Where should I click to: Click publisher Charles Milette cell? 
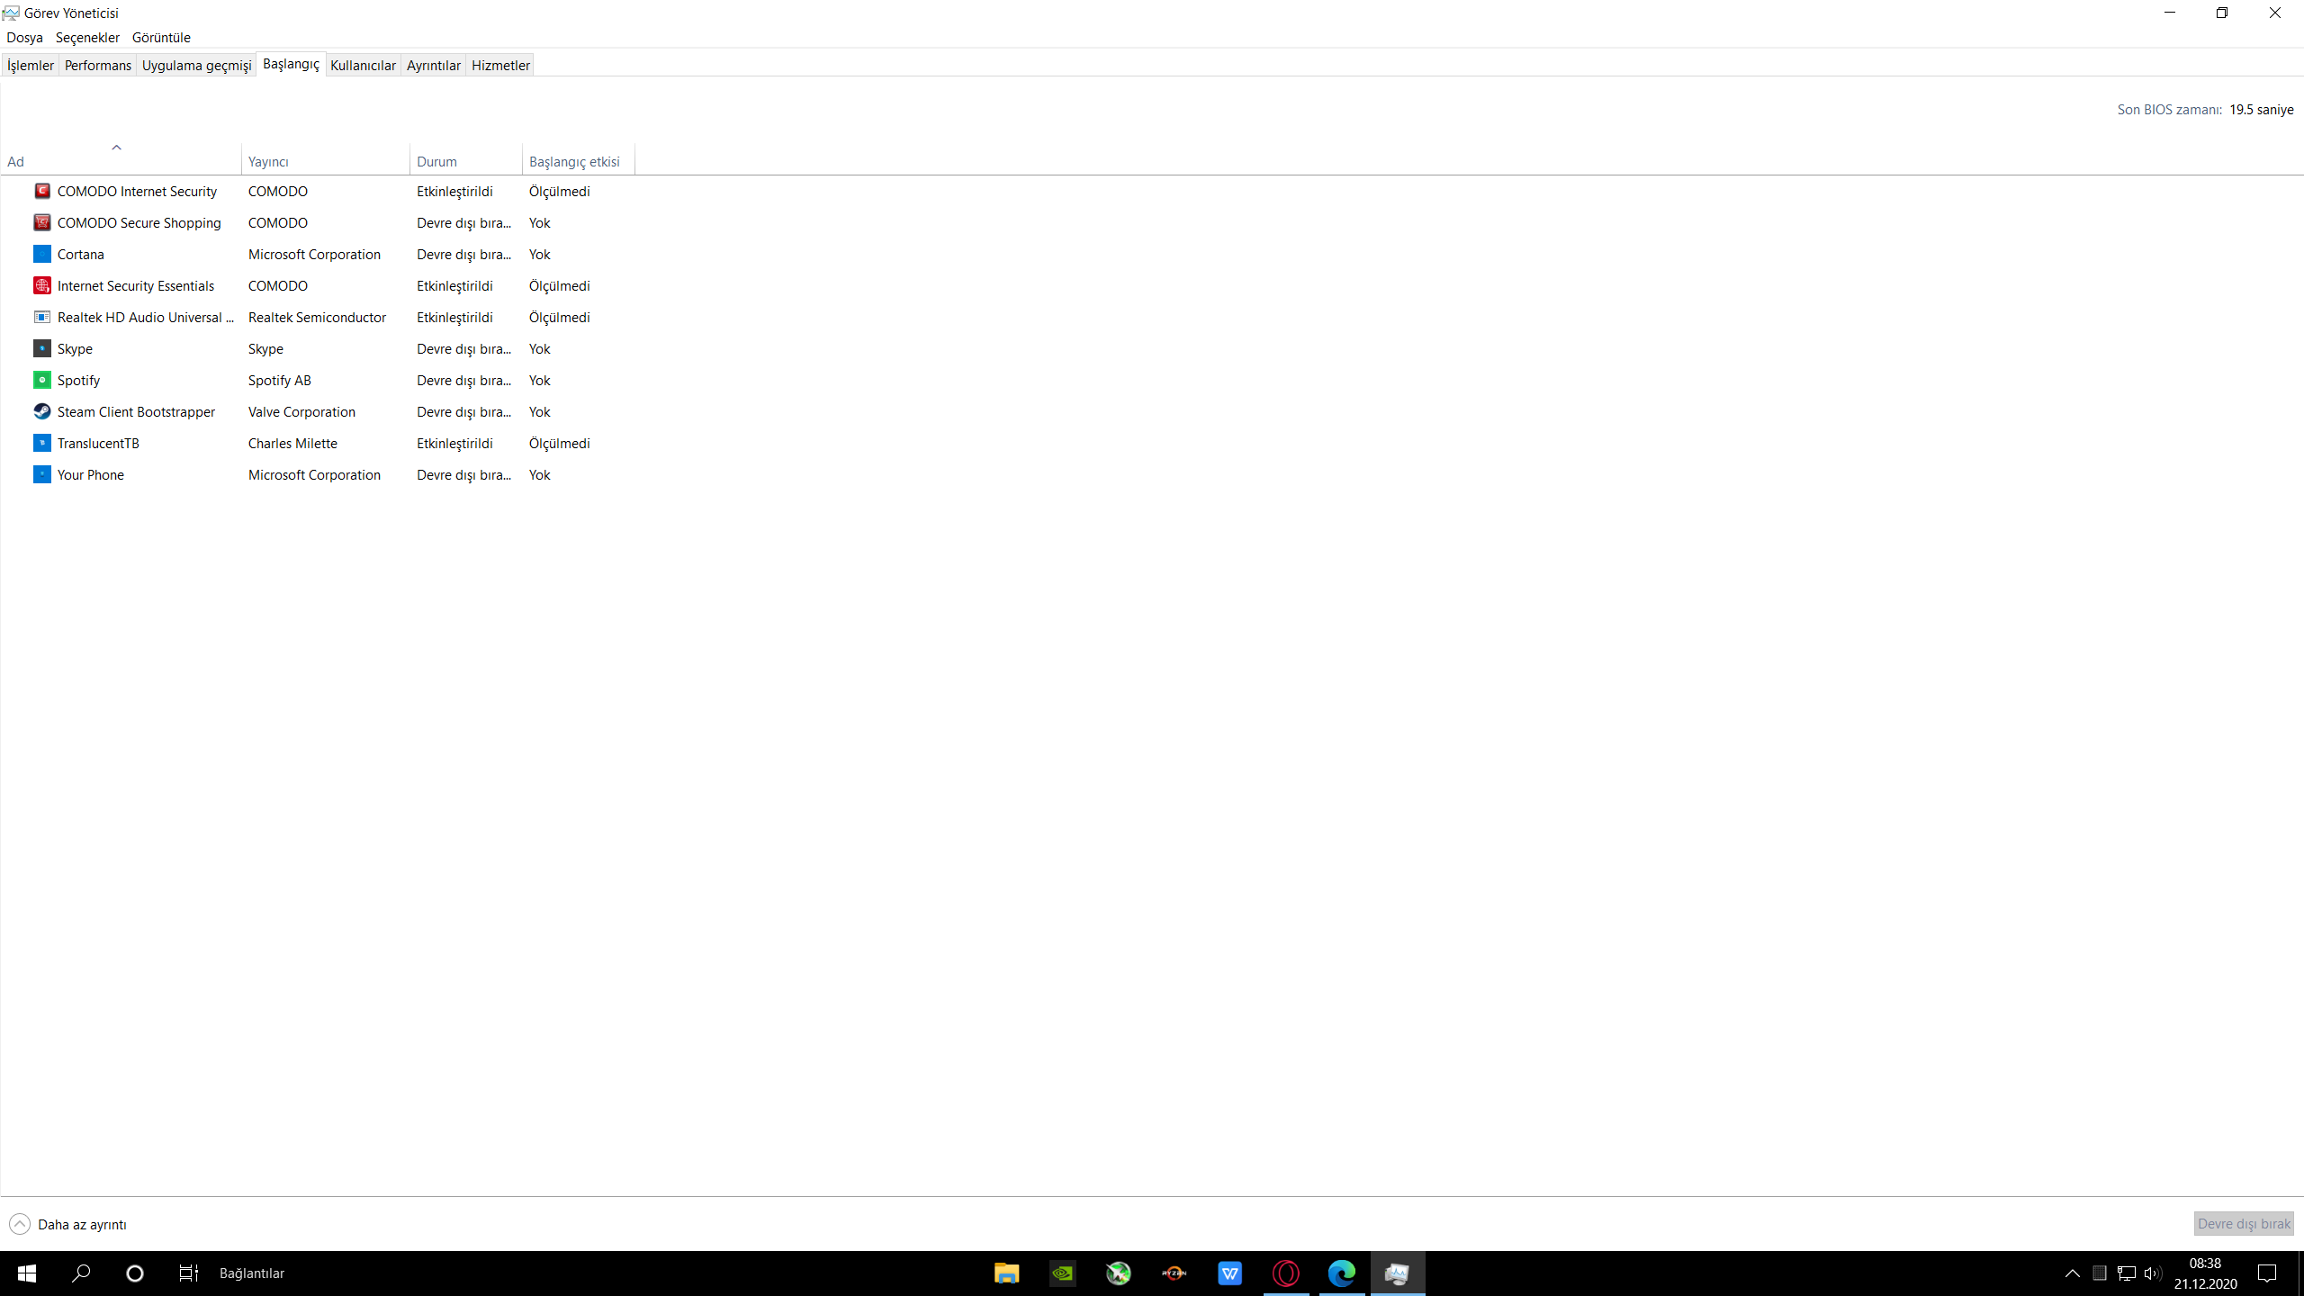(x=292, y=443)
